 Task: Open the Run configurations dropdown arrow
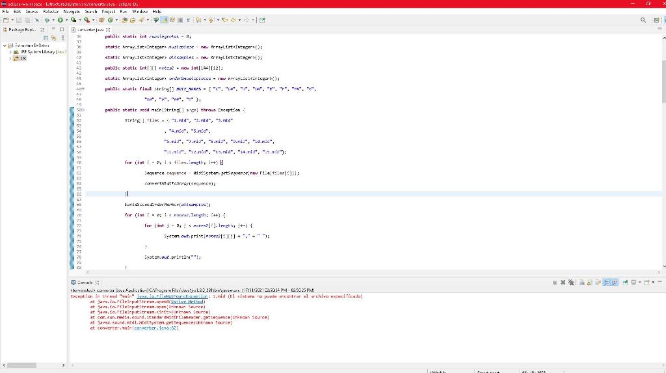(67, 20)
